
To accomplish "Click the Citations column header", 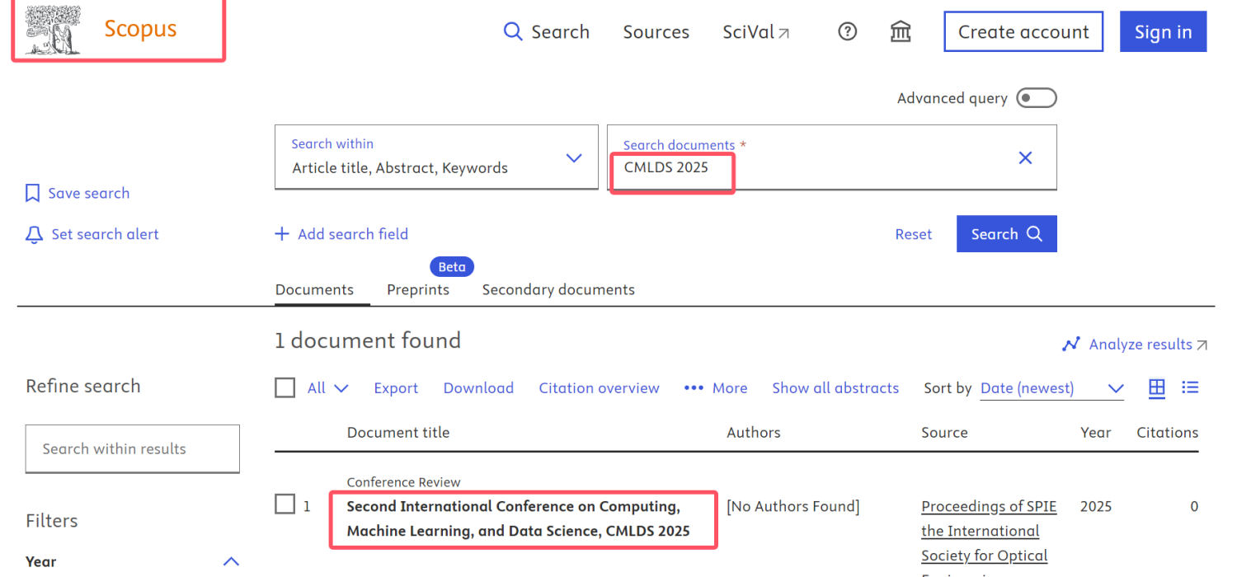I will 1167,432.
